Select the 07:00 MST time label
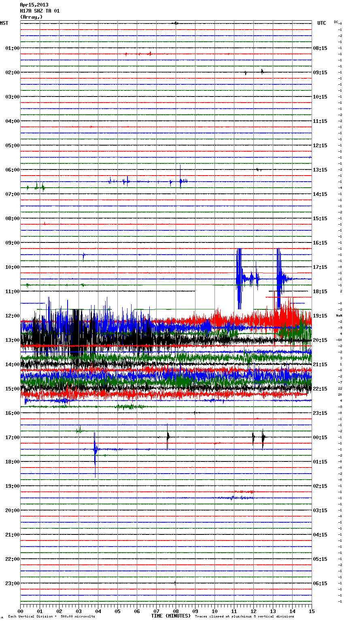 13,194
